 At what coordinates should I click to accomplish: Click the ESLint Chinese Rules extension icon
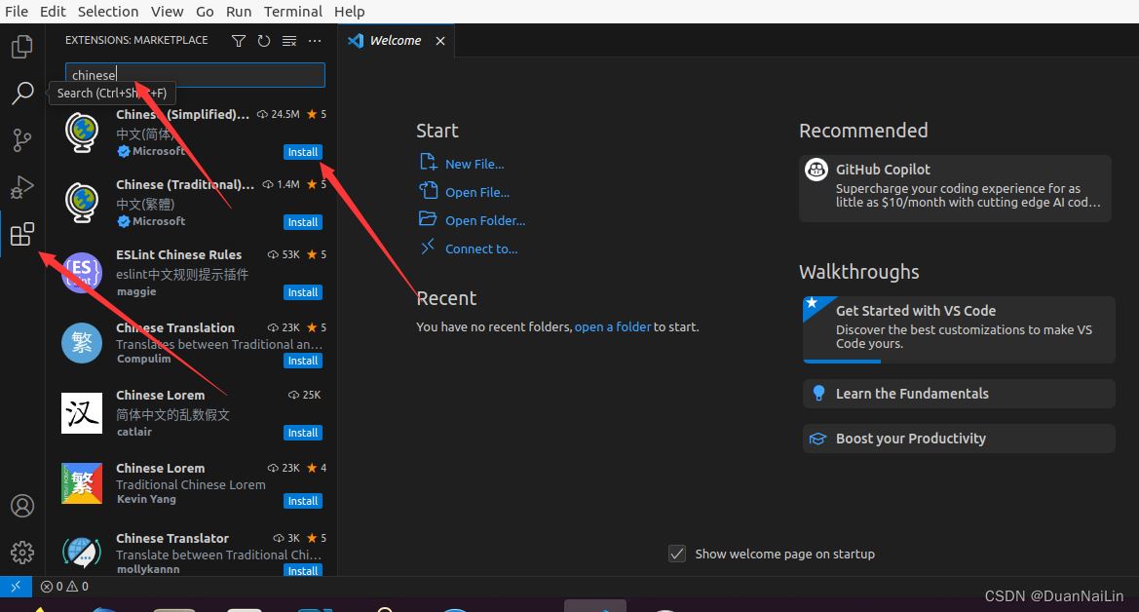82,273
